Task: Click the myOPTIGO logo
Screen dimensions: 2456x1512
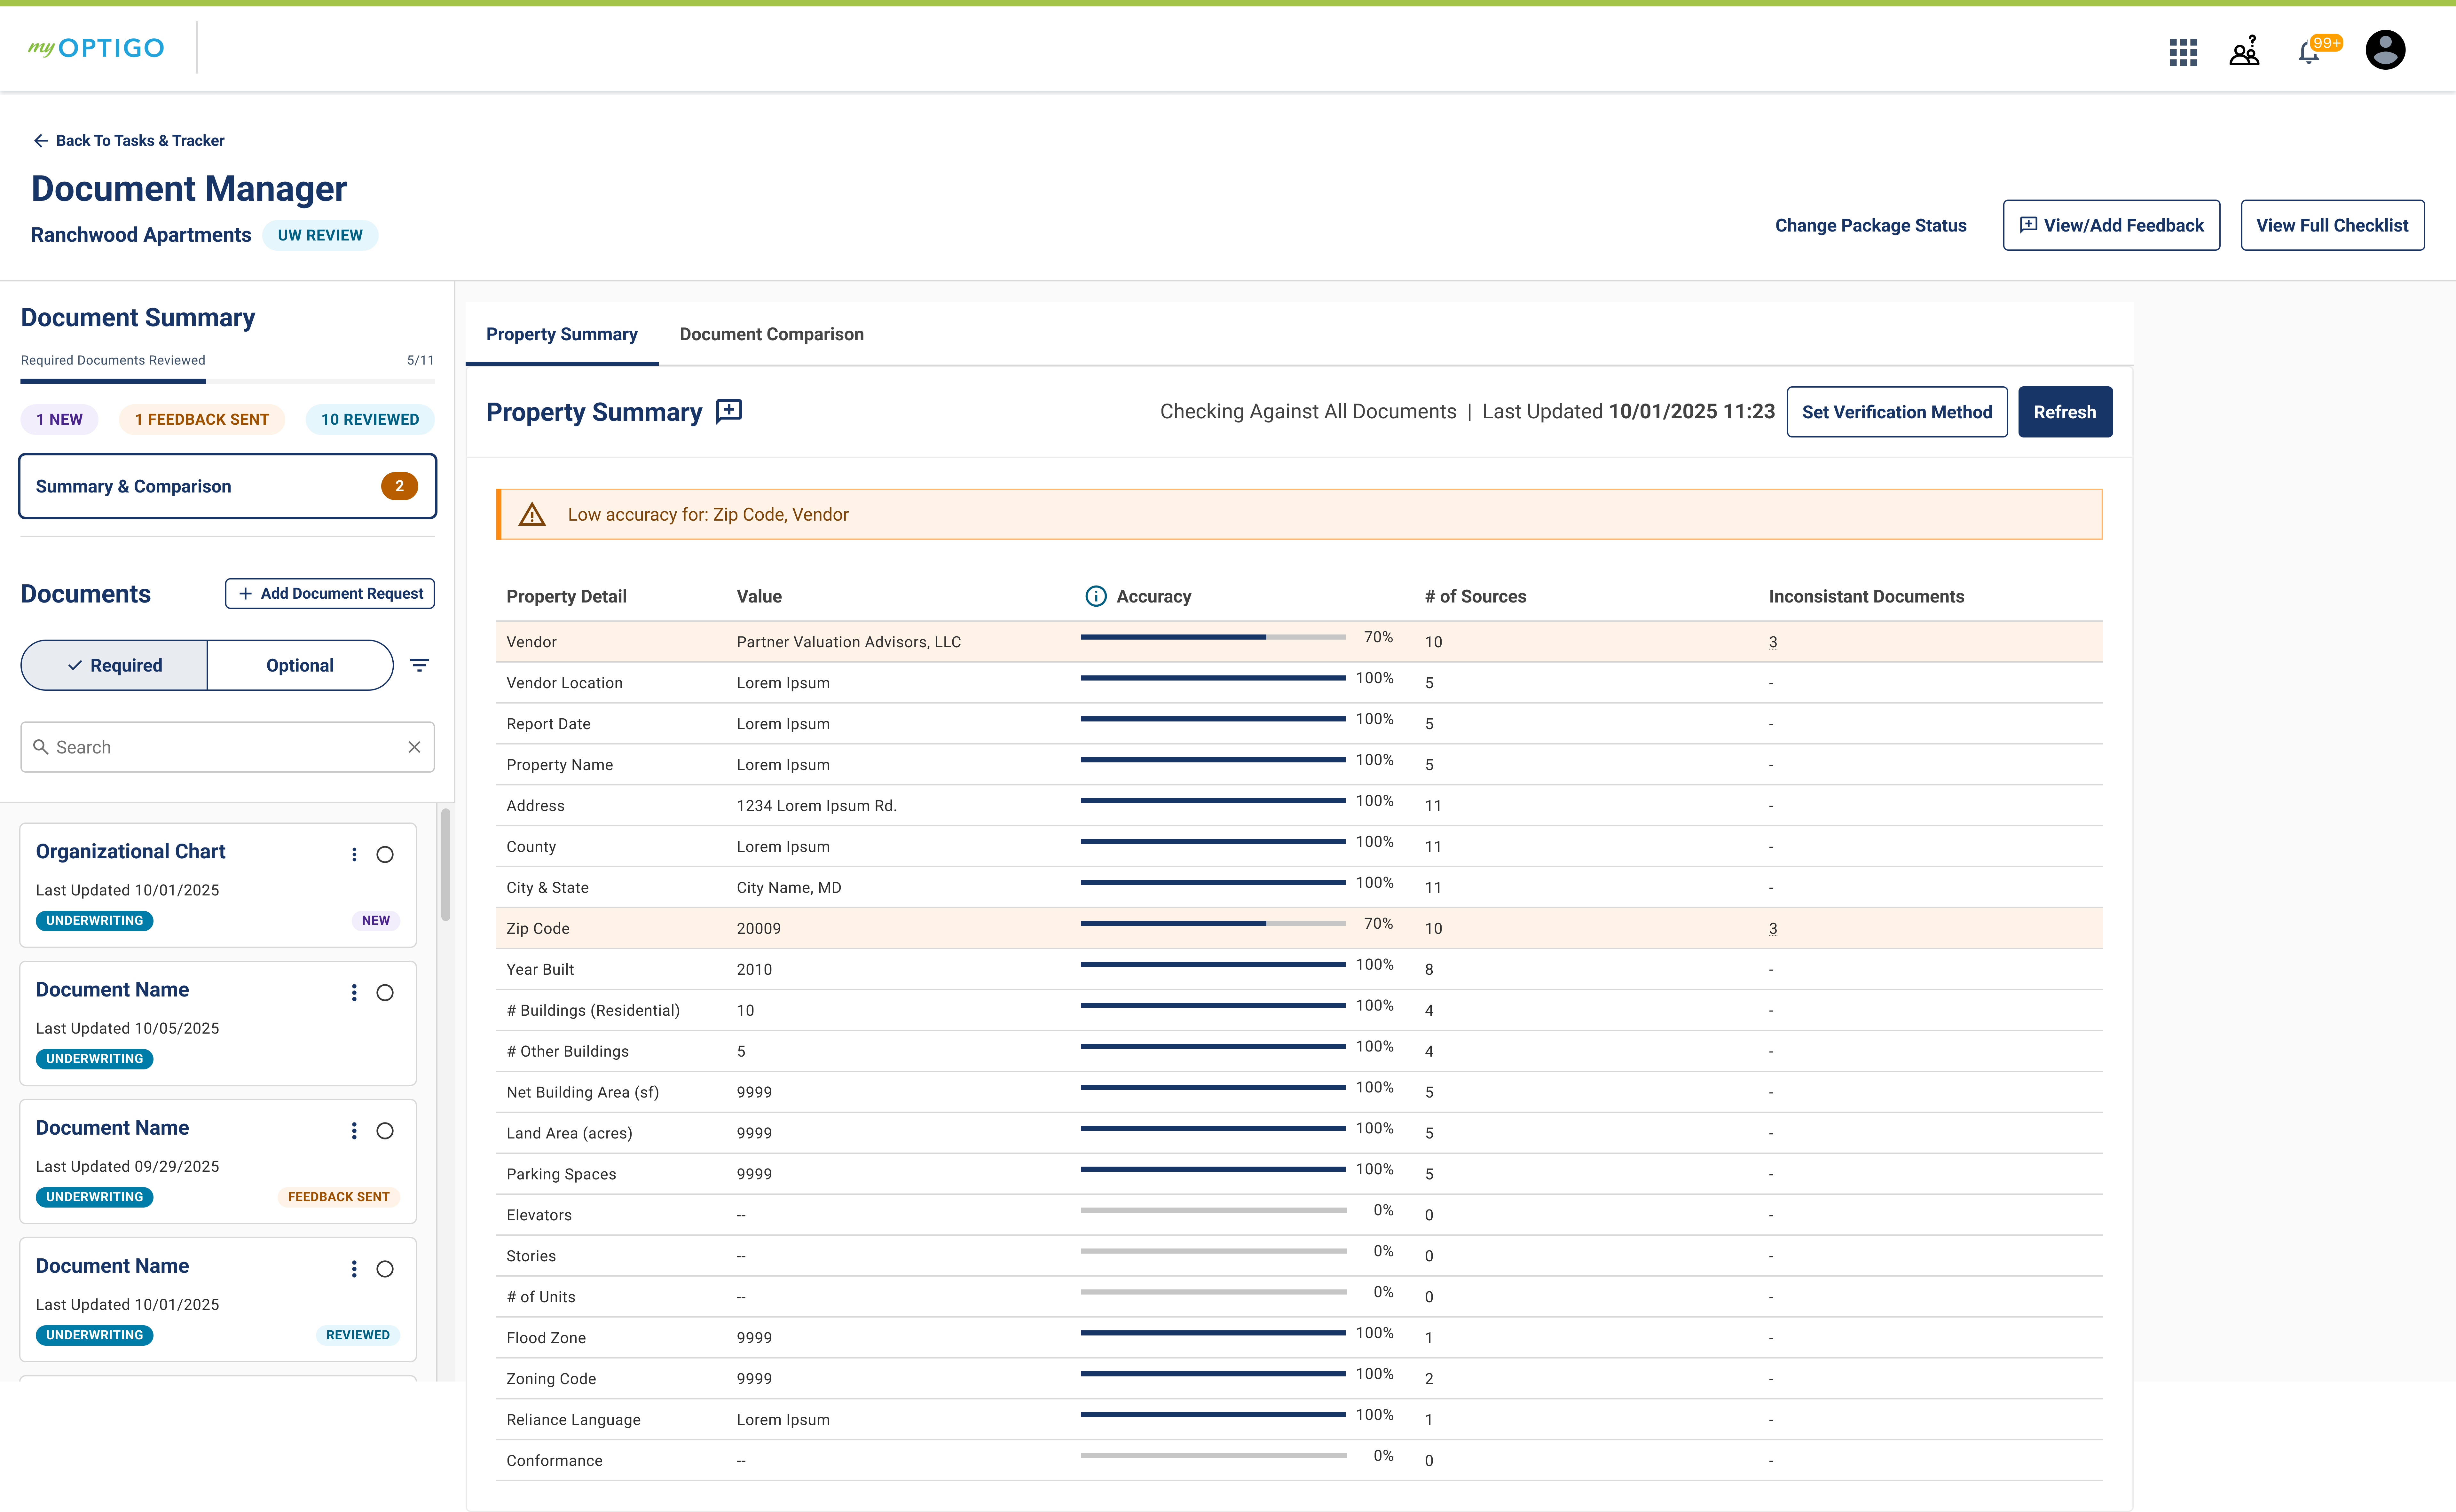Action: pos(96,48)
